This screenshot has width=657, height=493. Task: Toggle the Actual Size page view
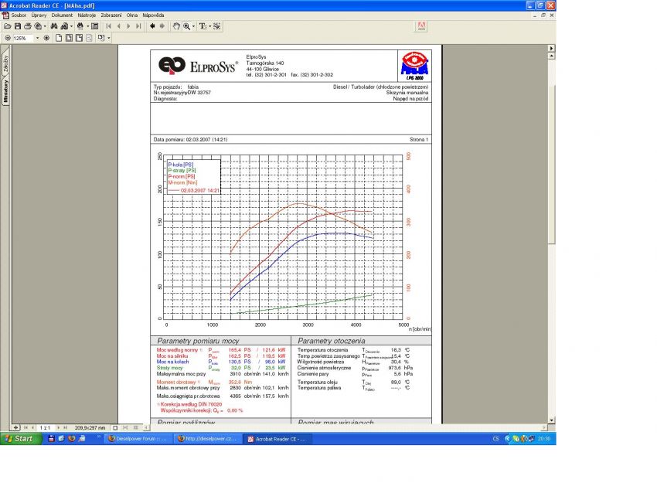tap(60, 38)
